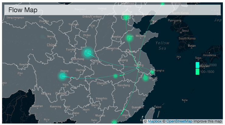Click the Taipei city label
The image size is (225, 125).
coord(158,107)
